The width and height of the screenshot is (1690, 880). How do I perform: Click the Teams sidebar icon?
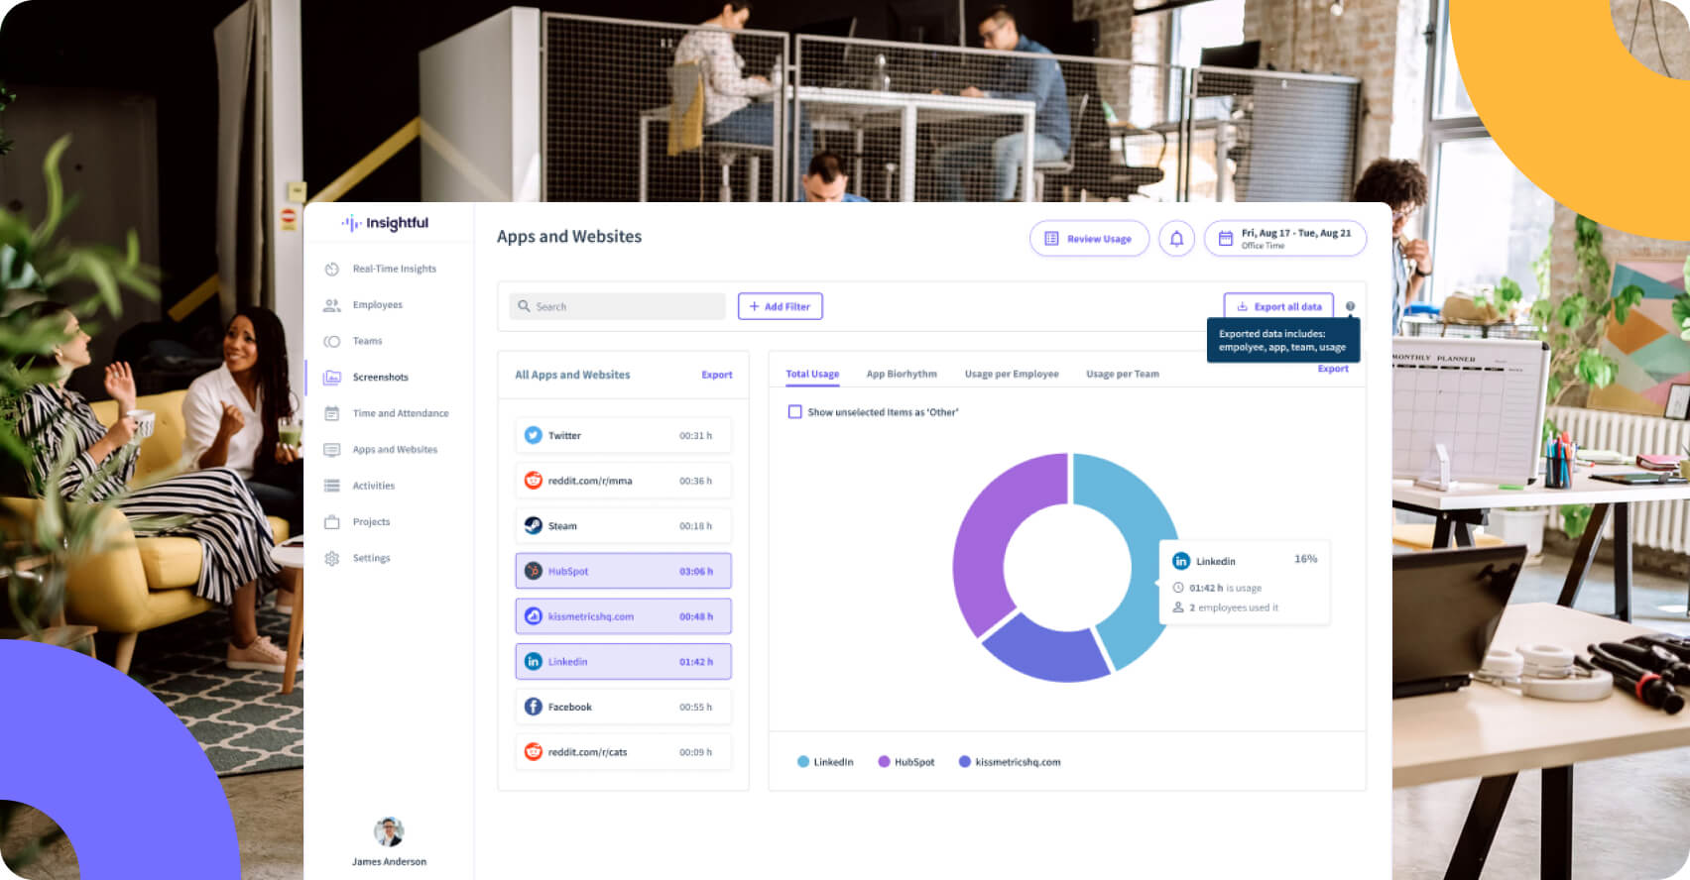(x=332, y=341)
